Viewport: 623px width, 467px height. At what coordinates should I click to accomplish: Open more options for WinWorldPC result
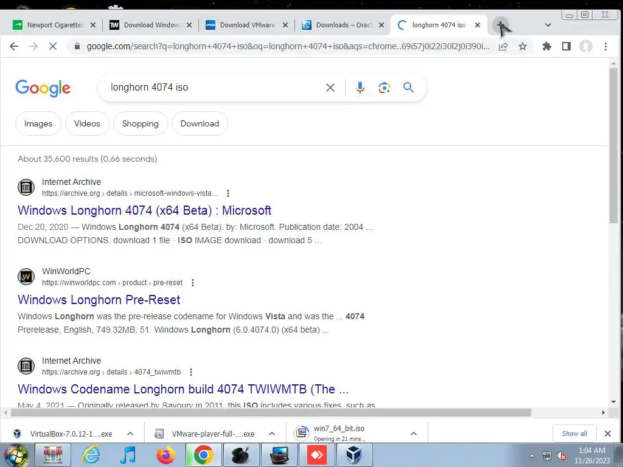tap(193, 283)
